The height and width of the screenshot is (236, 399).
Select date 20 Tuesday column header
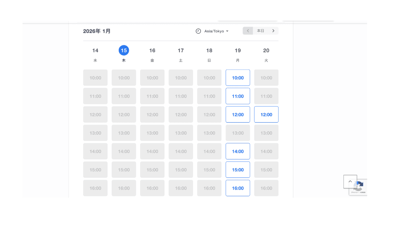coord(266,51)
